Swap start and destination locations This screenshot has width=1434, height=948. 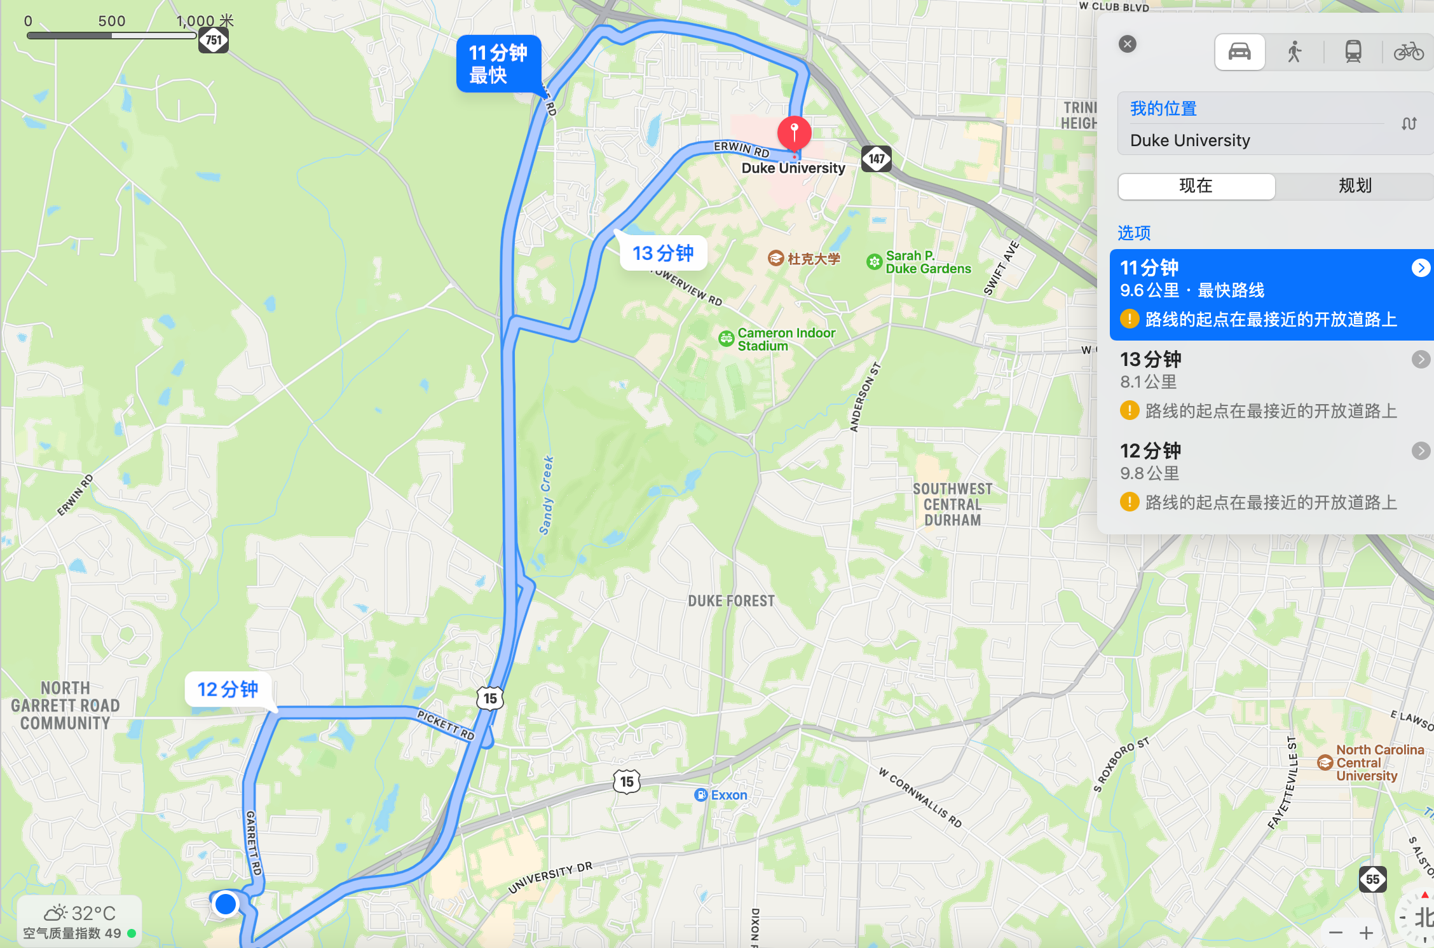point(1409,123)
